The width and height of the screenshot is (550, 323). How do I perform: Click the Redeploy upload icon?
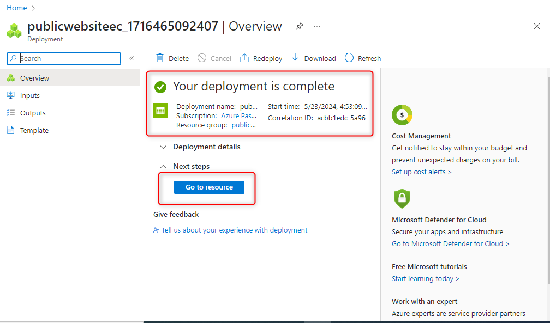click(x=244, y=58)
